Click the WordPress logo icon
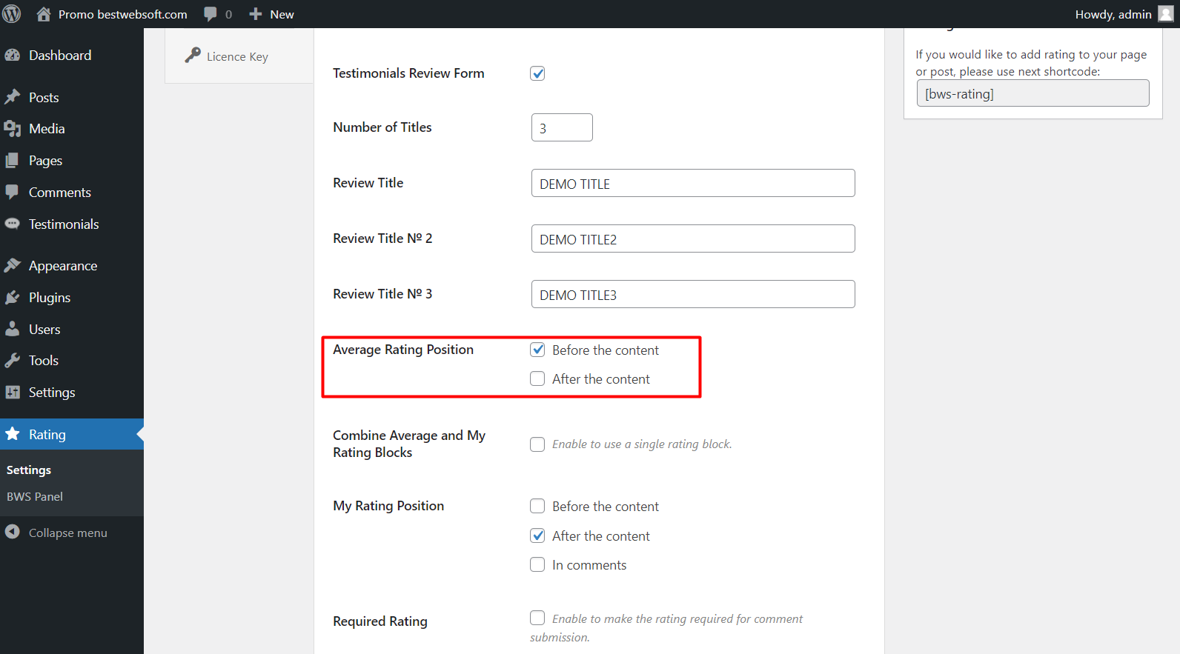 click(12, 14)
